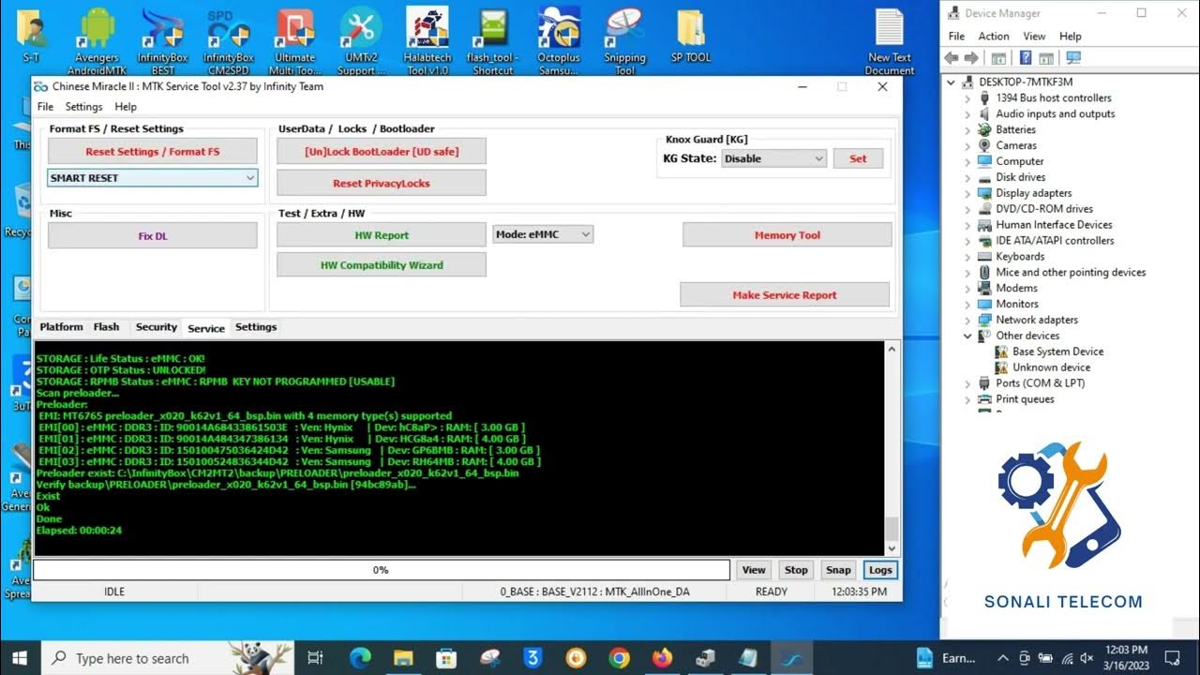Switch to the Security tab
Viewport: 1200px width, 675px height.
click(x=156, y=327)
